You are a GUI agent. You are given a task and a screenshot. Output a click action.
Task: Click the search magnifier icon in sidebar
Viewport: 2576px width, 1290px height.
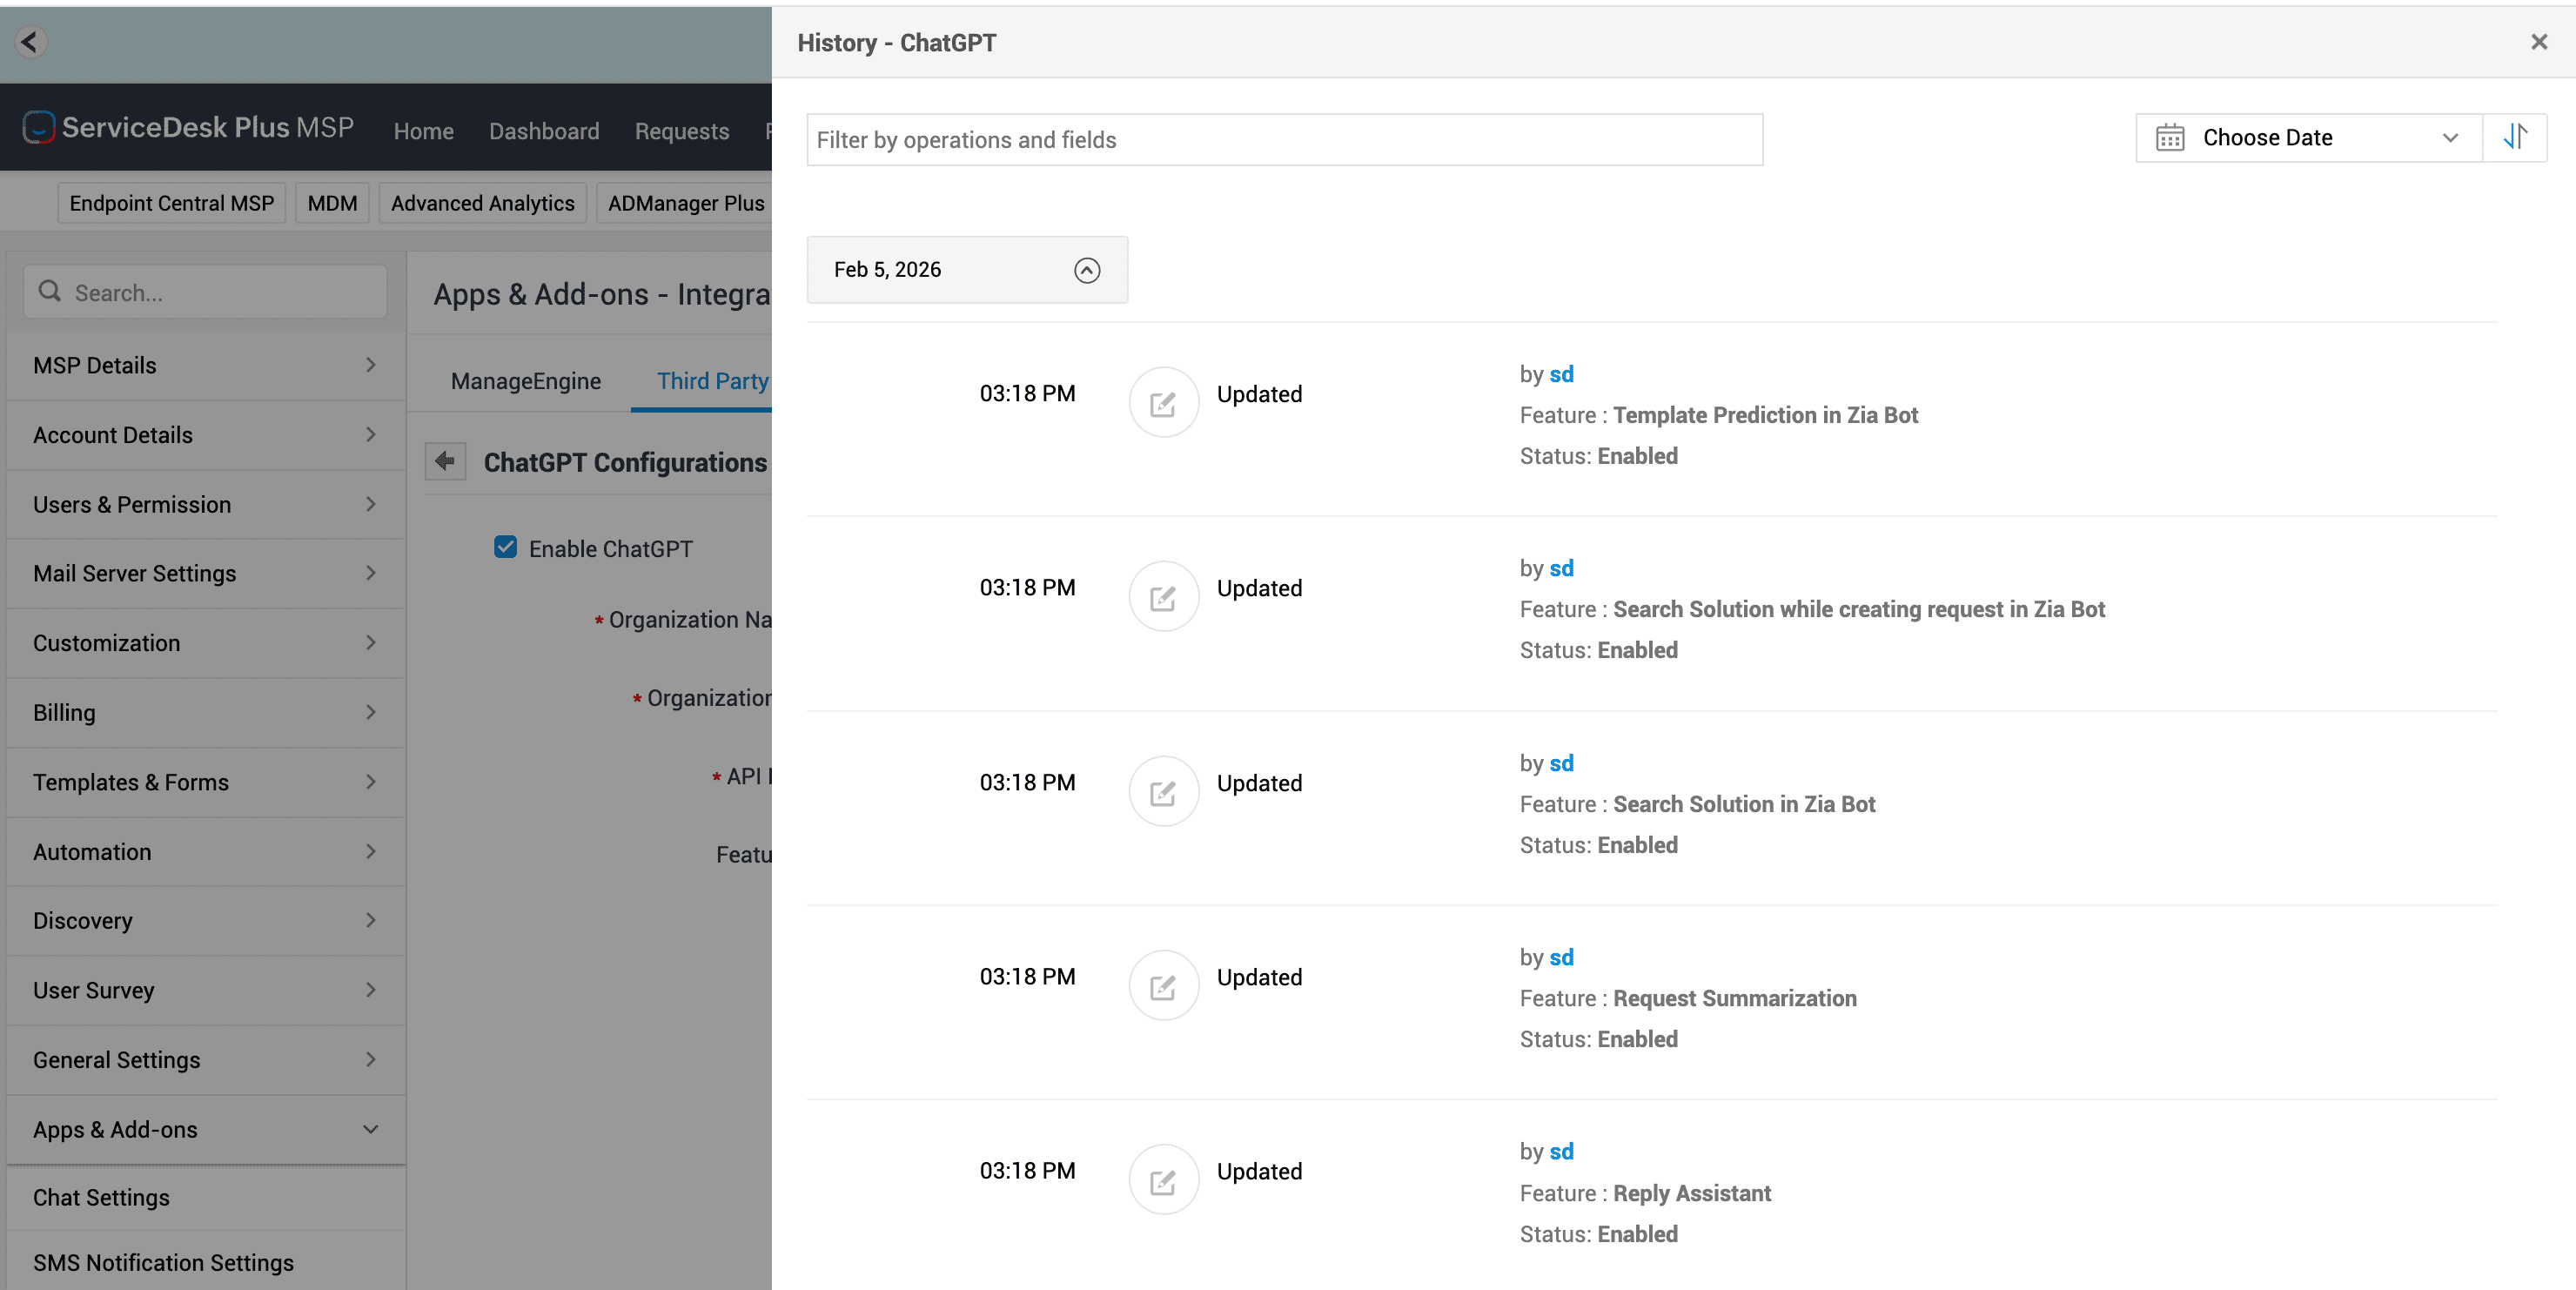[x=49, y=291]
